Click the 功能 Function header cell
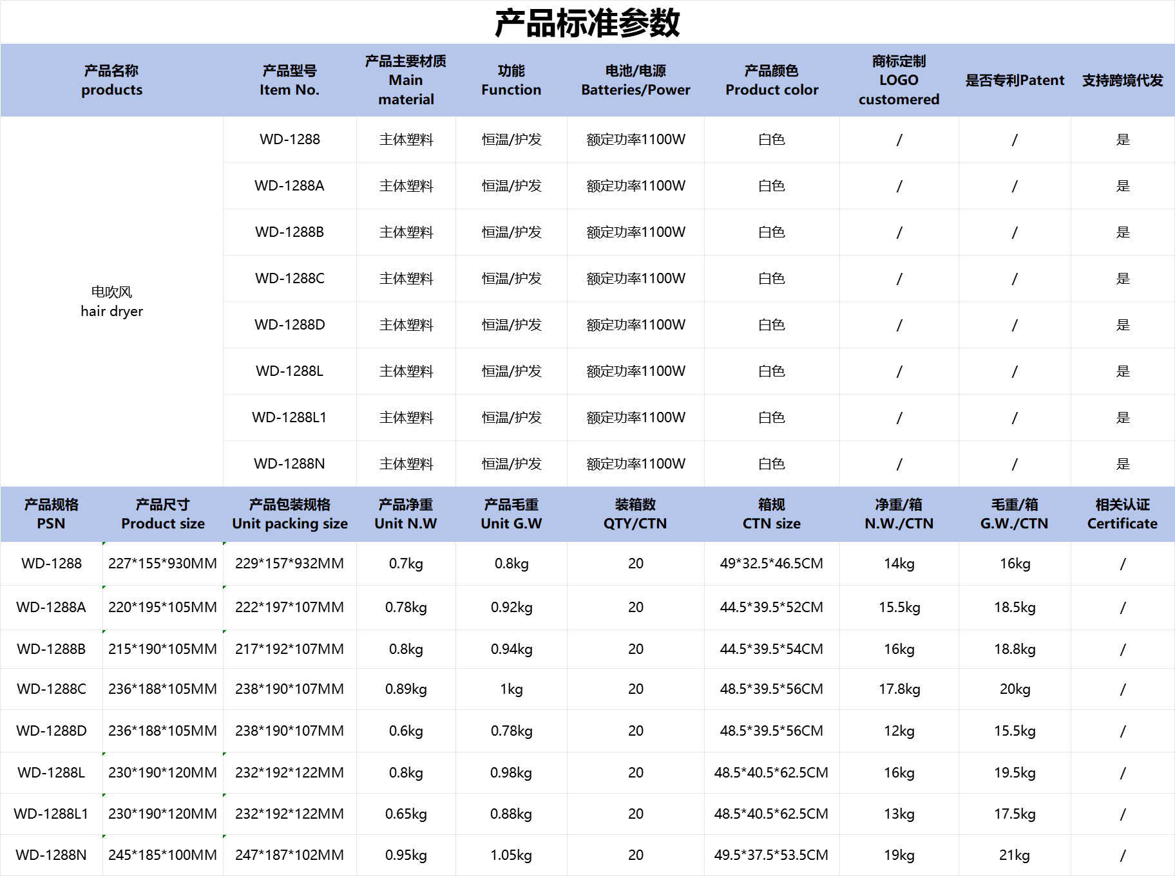This screenshot has height=876, width=1175. point(511,80)
